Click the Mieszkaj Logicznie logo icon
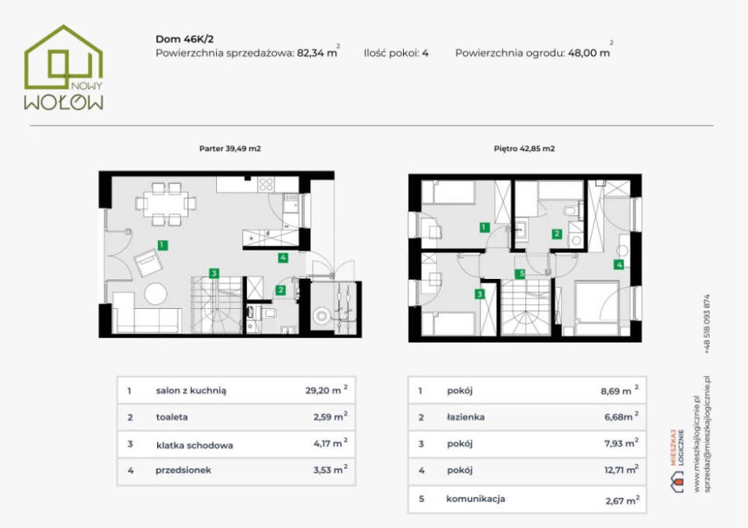This screenshot has width=748, height=528. click(676, 482)
